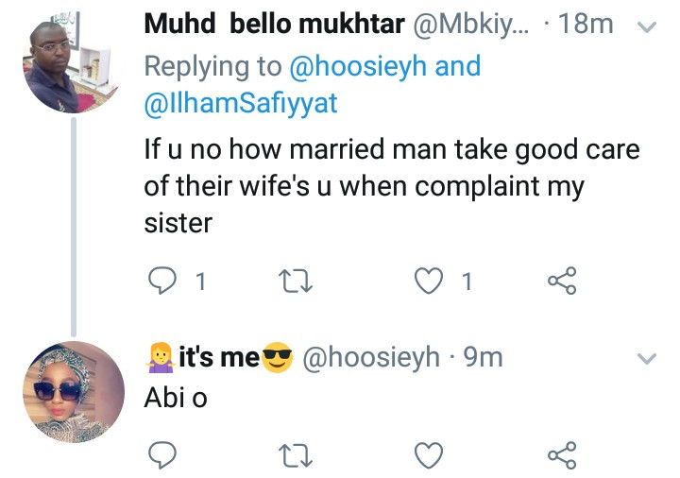The image size is (680, 478).
Task: Open options chevron on Muhd's tweet
Action: click(648, 26)
